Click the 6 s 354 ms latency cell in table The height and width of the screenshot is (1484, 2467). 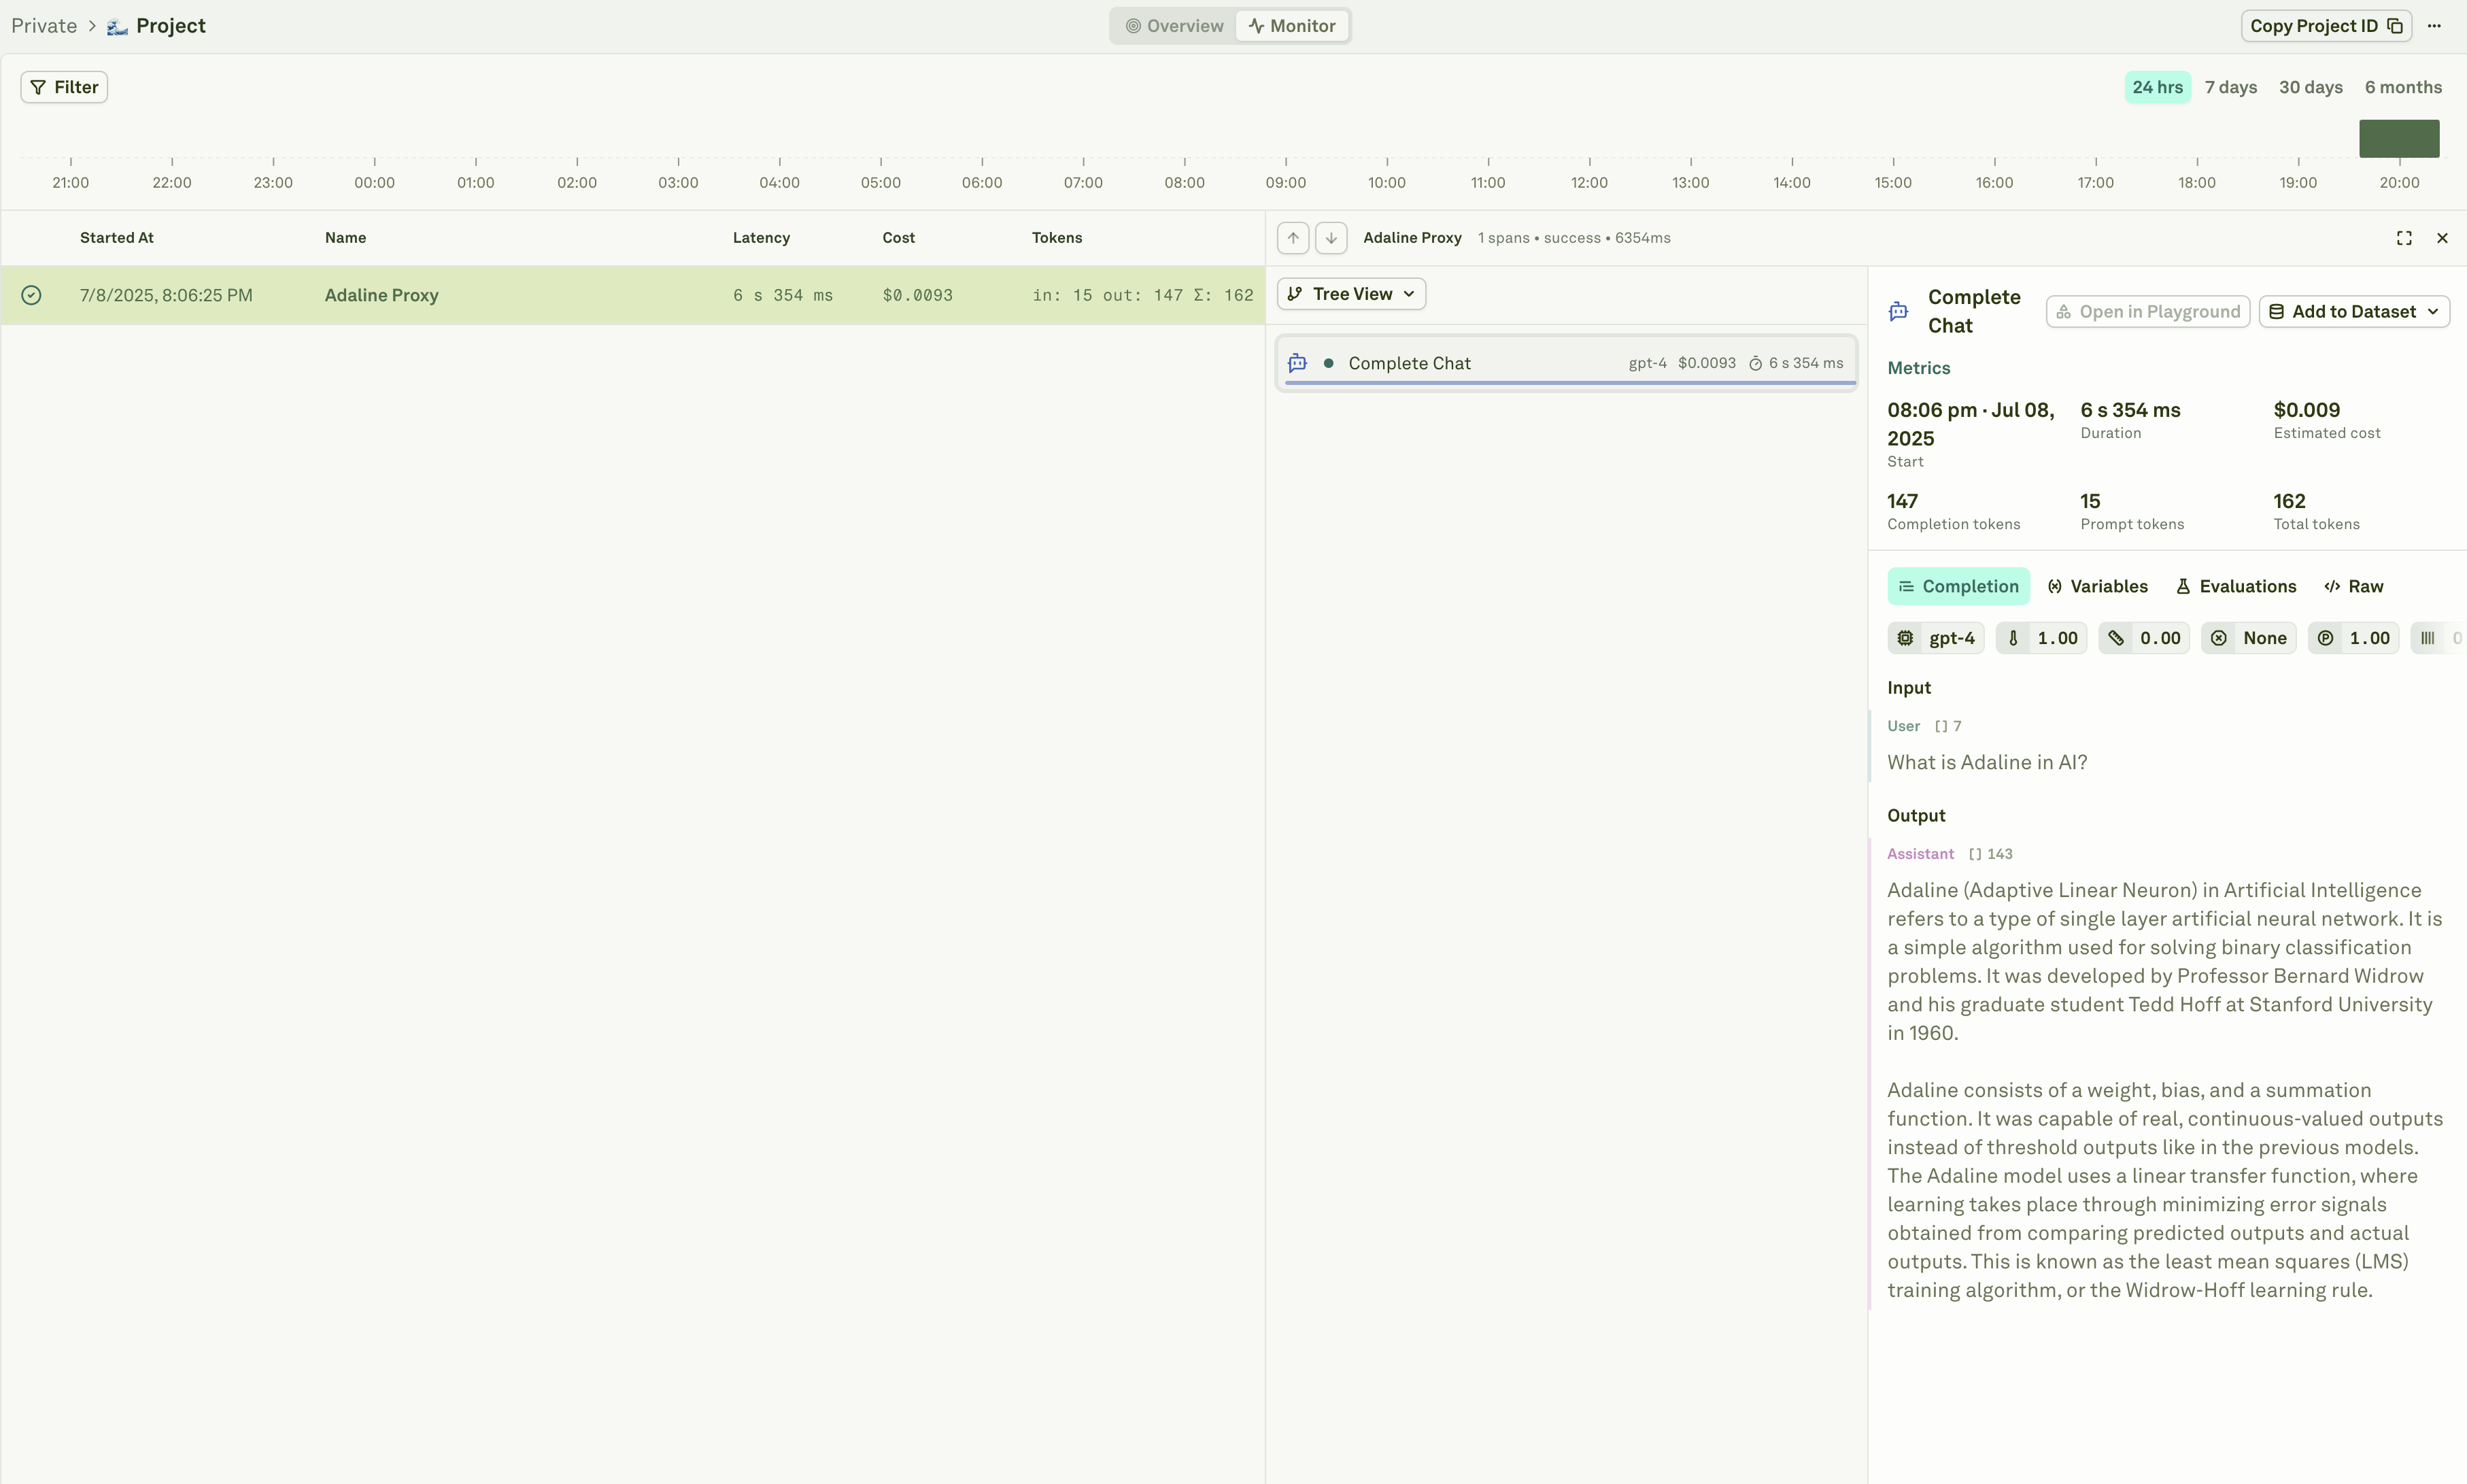(x=783, y=295)
